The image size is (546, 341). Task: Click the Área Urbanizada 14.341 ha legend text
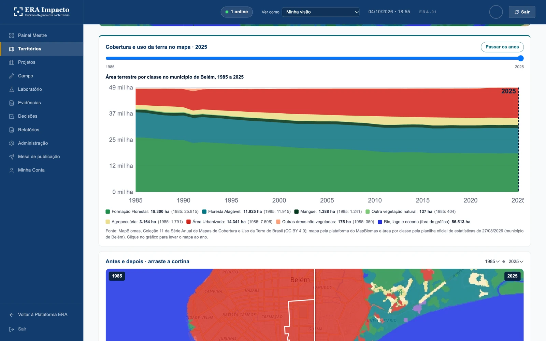coord(232,222)
